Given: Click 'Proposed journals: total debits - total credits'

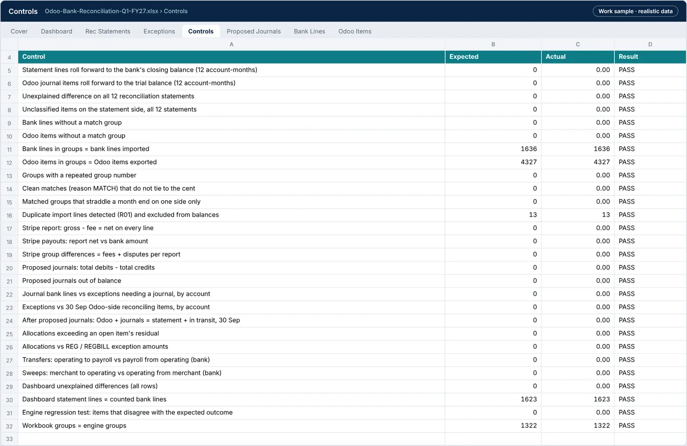Looking at the screenshot, I should [x=232, y=268].
